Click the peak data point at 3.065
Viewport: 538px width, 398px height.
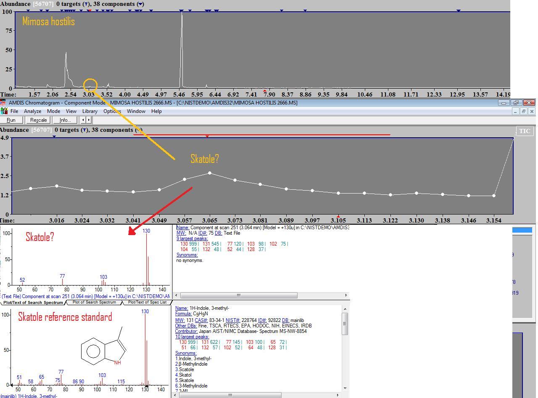click(210, 173)
